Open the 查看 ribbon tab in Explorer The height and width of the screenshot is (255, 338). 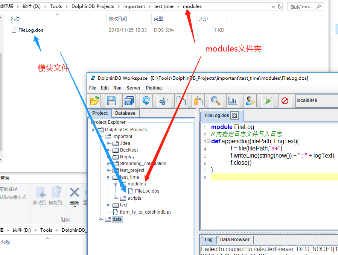5,178
